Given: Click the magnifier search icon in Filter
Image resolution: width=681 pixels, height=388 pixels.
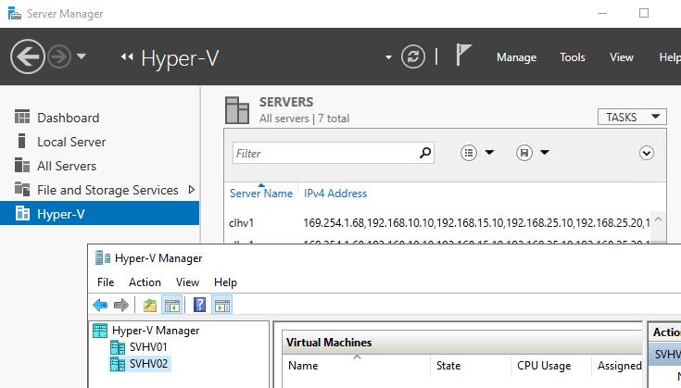Looking at the screenshot, I should tap(425, 153).
